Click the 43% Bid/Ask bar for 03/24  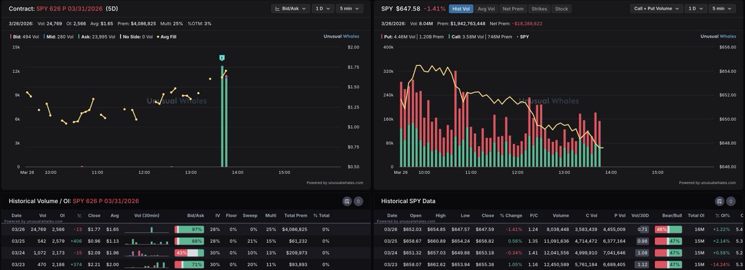[189, 253]
